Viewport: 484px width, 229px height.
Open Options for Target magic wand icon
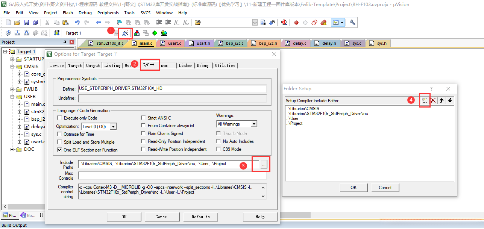coord(126,33)
